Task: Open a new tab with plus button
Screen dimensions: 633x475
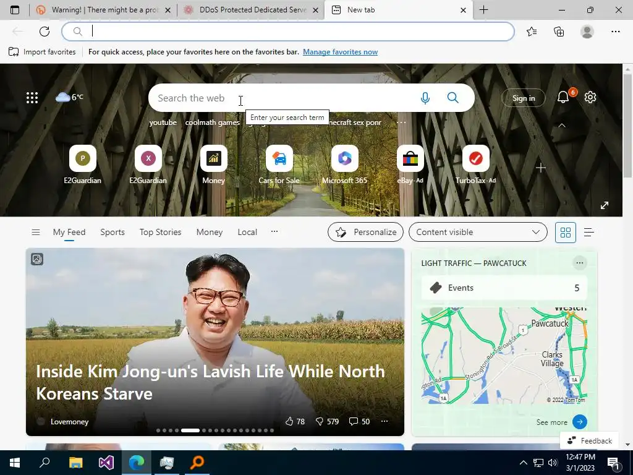Action: click(x=483, y=10)
